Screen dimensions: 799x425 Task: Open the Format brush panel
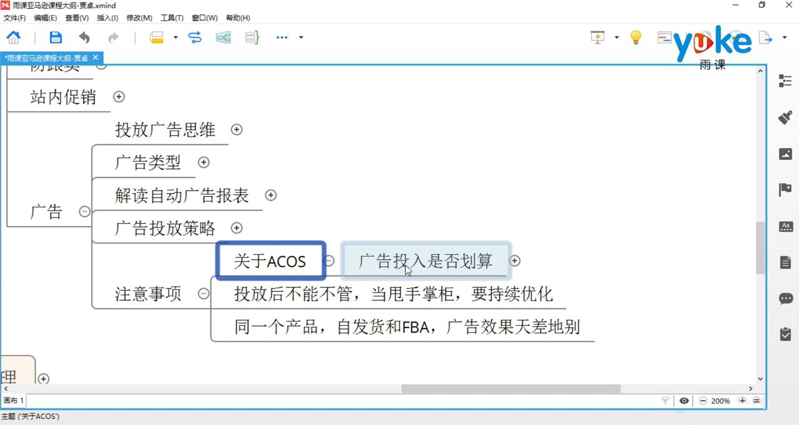point(785,117)
